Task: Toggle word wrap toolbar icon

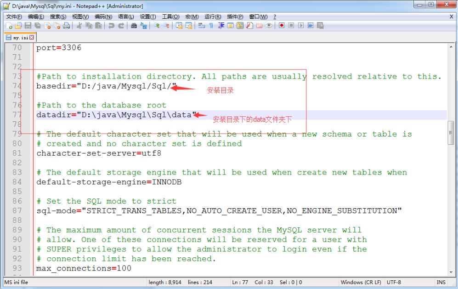Action: click(202, 26)
